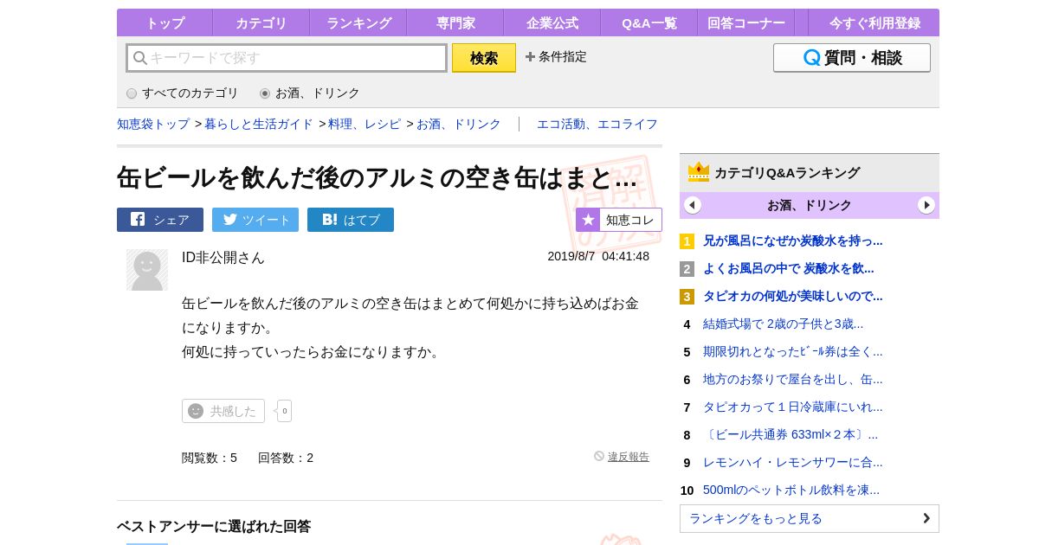Open the 今すぐ利用登録 tab
Image resolution: width=1039 pixels, height=545 pixels.
coord(874,22)
